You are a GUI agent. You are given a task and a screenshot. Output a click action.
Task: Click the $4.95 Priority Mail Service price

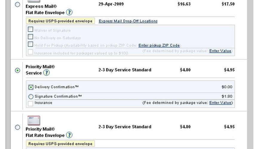click(229, 70)
